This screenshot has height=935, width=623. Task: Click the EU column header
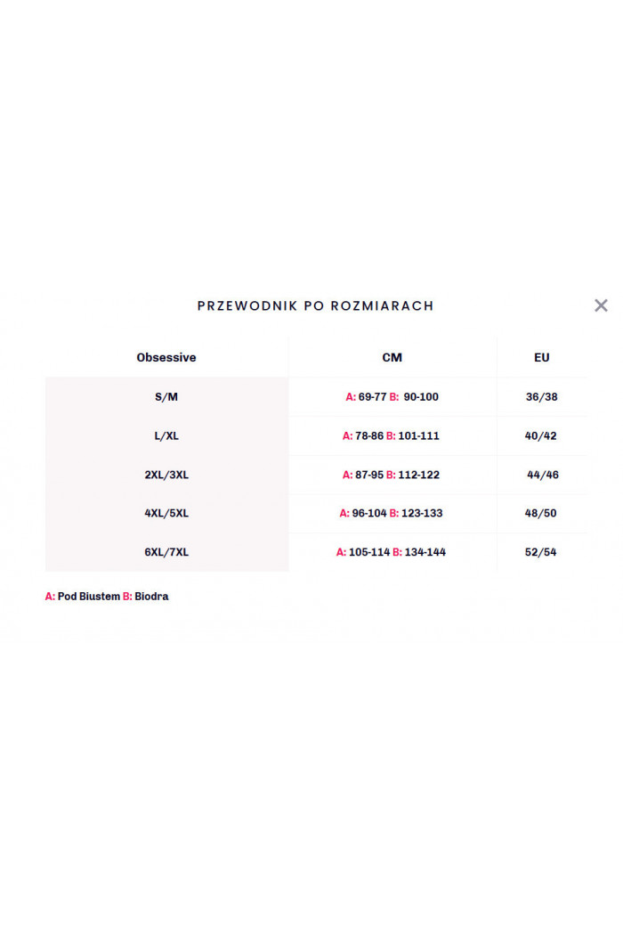(542, 357)
